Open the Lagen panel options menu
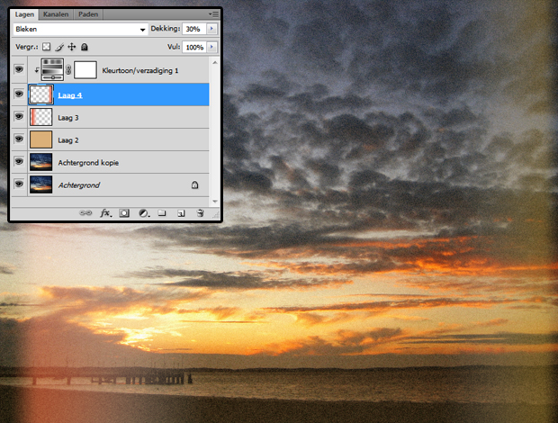The width and height of the screenshot is (558, 423). point(214,14)
